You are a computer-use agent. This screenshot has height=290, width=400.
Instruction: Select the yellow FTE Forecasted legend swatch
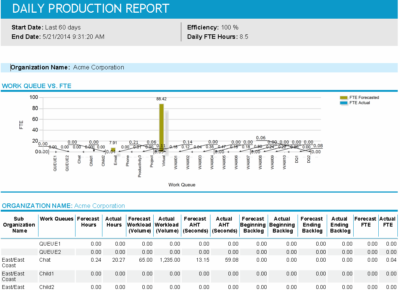pyautogui.click(x=344, y=97)
